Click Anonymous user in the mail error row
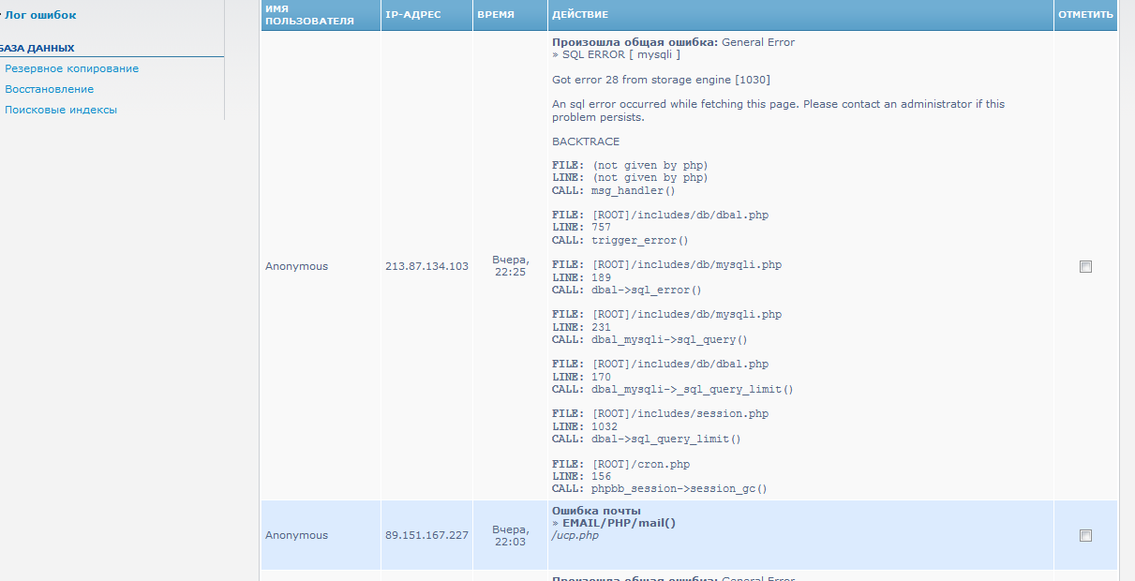This screenshot has width=1135, height=581. (296, 535)
